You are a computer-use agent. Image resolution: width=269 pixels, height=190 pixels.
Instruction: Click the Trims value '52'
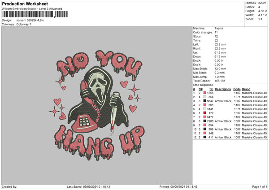(216, 41)
